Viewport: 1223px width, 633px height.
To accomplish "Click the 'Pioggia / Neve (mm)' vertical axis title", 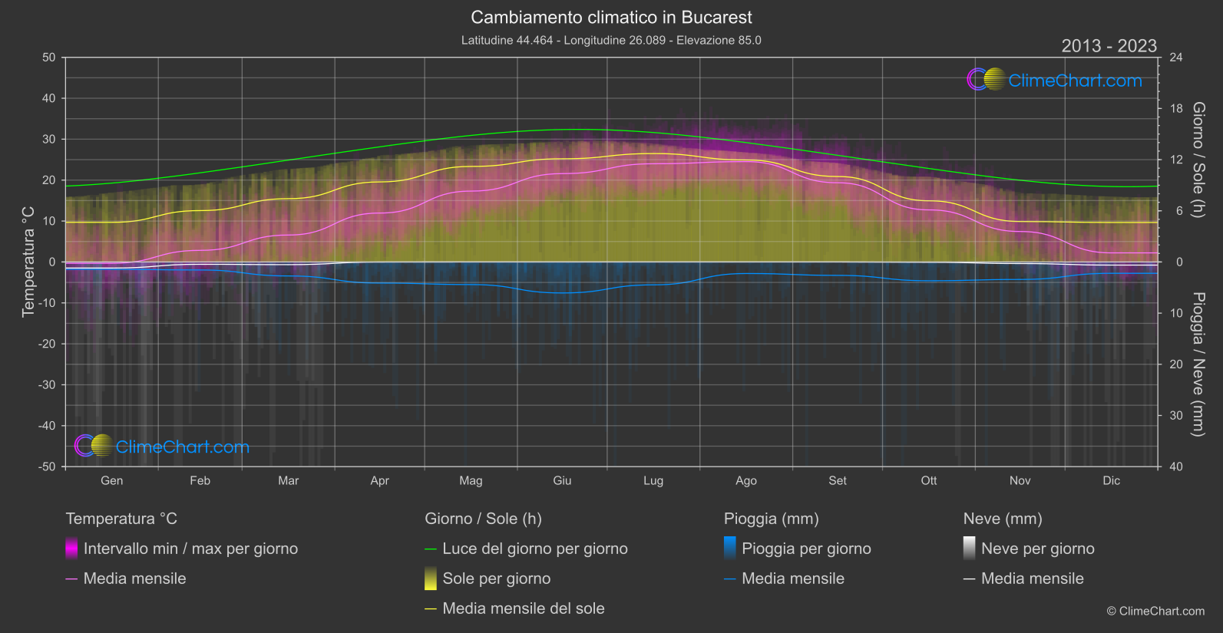I will (x=1198, y=364).
